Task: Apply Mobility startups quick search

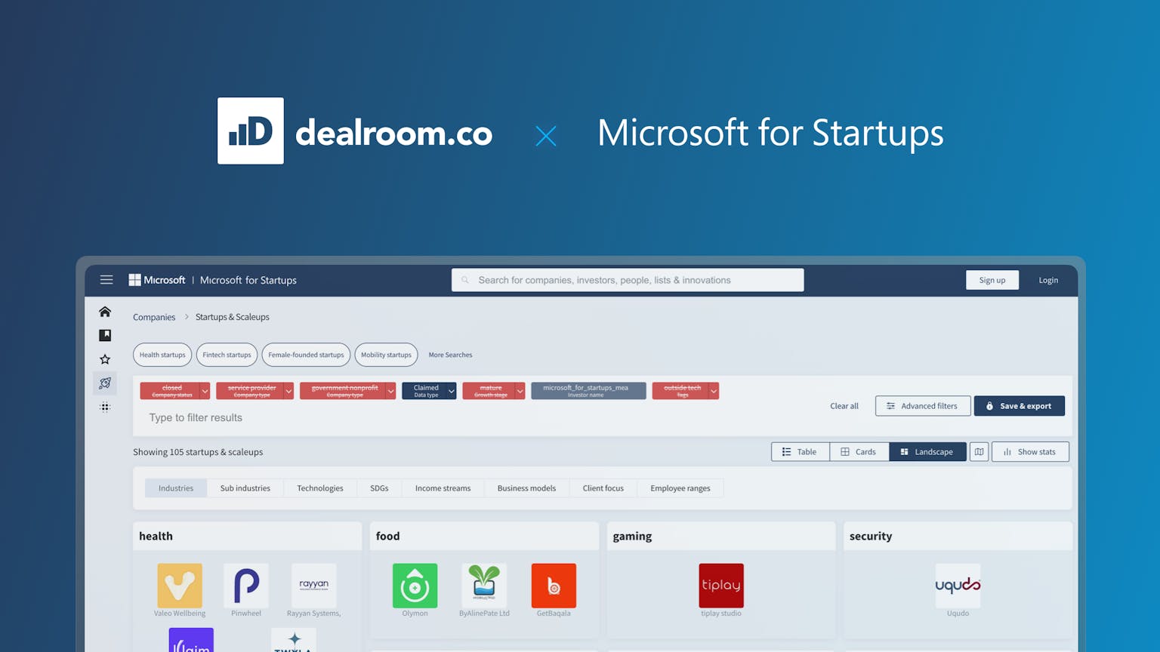Action: (x=386, y=355)
